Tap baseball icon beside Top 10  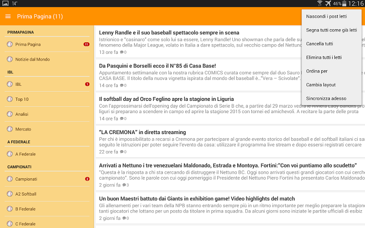click(x=10, y=99)
